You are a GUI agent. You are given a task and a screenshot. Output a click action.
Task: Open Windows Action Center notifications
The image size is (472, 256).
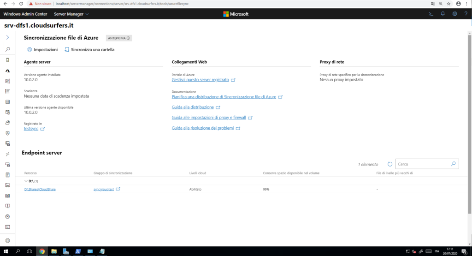464,251
